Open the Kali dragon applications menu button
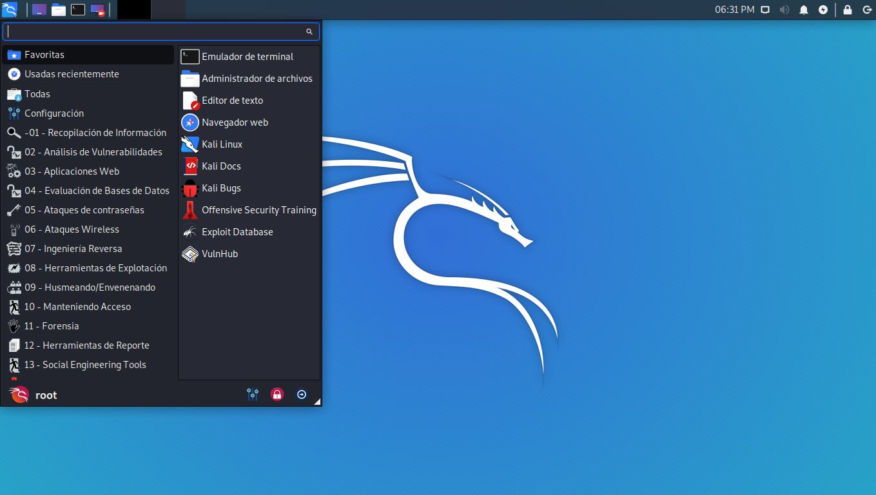 point(10,10)
